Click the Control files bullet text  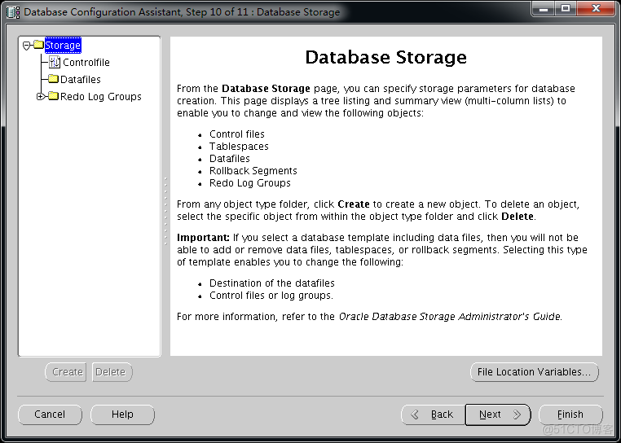tap(237, 134)
